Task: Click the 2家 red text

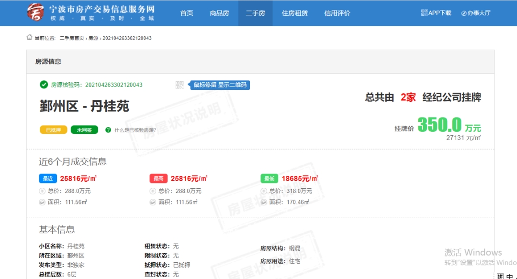Action: pos(408,97)
